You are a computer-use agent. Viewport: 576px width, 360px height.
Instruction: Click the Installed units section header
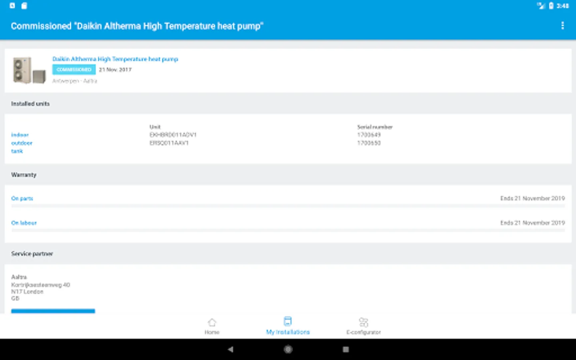tap(30, 104)
